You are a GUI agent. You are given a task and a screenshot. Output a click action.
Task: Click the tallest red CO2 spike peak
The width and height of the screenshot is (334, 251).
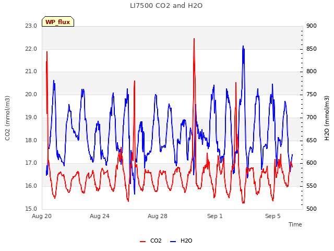194,39
